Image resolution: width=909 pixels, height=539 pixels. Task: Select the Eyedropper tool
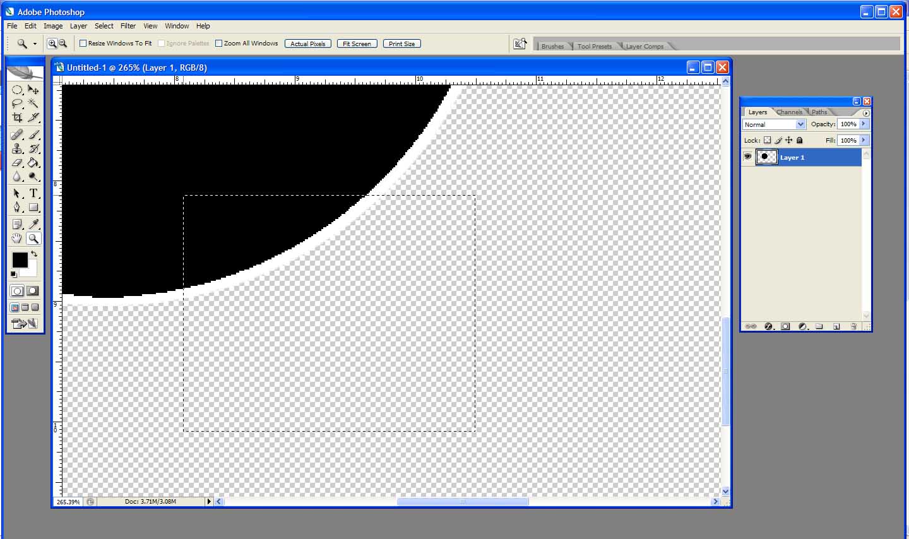coord(33,224)
